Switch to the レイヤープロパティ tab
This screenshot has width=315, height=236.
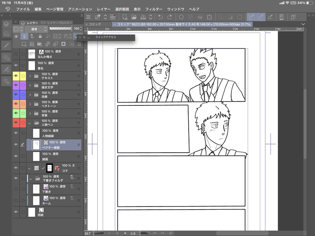pyautogui.click(x=57, y=23)
